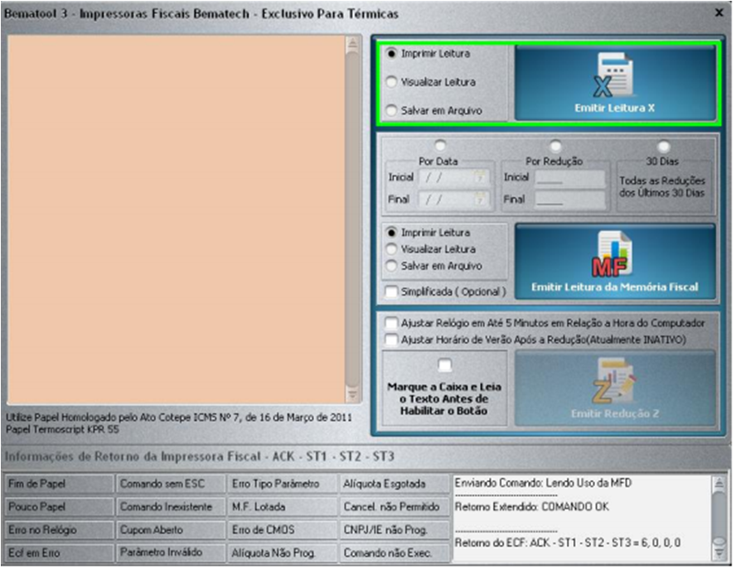Click the Emitir Leitura X button
The image size is (736, 569).
615,83
